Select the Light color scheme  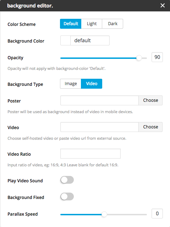point(92,24)
